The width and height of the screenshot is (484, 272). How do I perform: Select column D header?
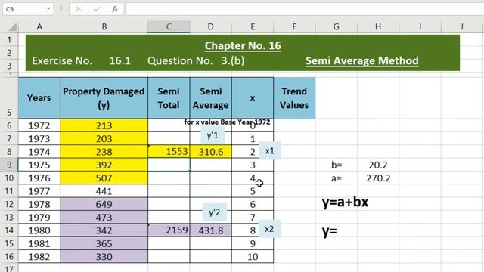click(210, 27)
